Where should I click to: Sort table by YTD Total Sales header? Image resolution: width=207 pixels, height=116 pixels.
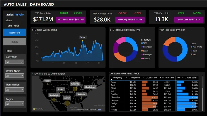click(167, 78)
